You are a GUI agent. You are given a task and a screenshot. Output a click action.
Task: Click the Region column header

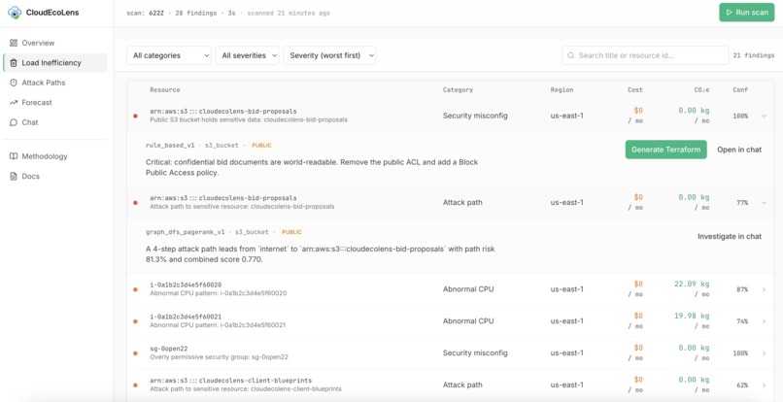coord(562,90)
